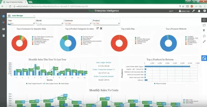Click the red extension icon in browser toolbar
Viewport: 207px width, 107px height.
click(x=192, y=6)
